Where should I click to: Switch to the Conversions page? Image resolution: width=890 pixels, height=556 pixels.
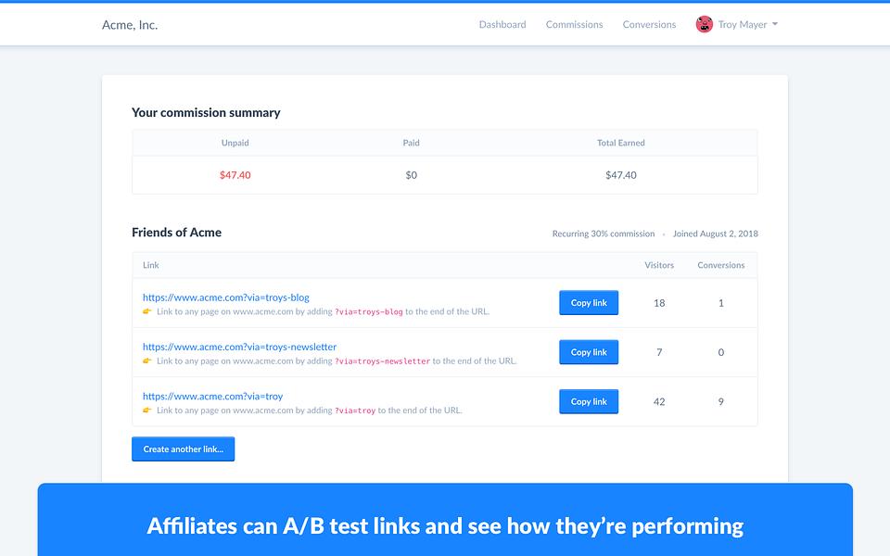point(649,24)
